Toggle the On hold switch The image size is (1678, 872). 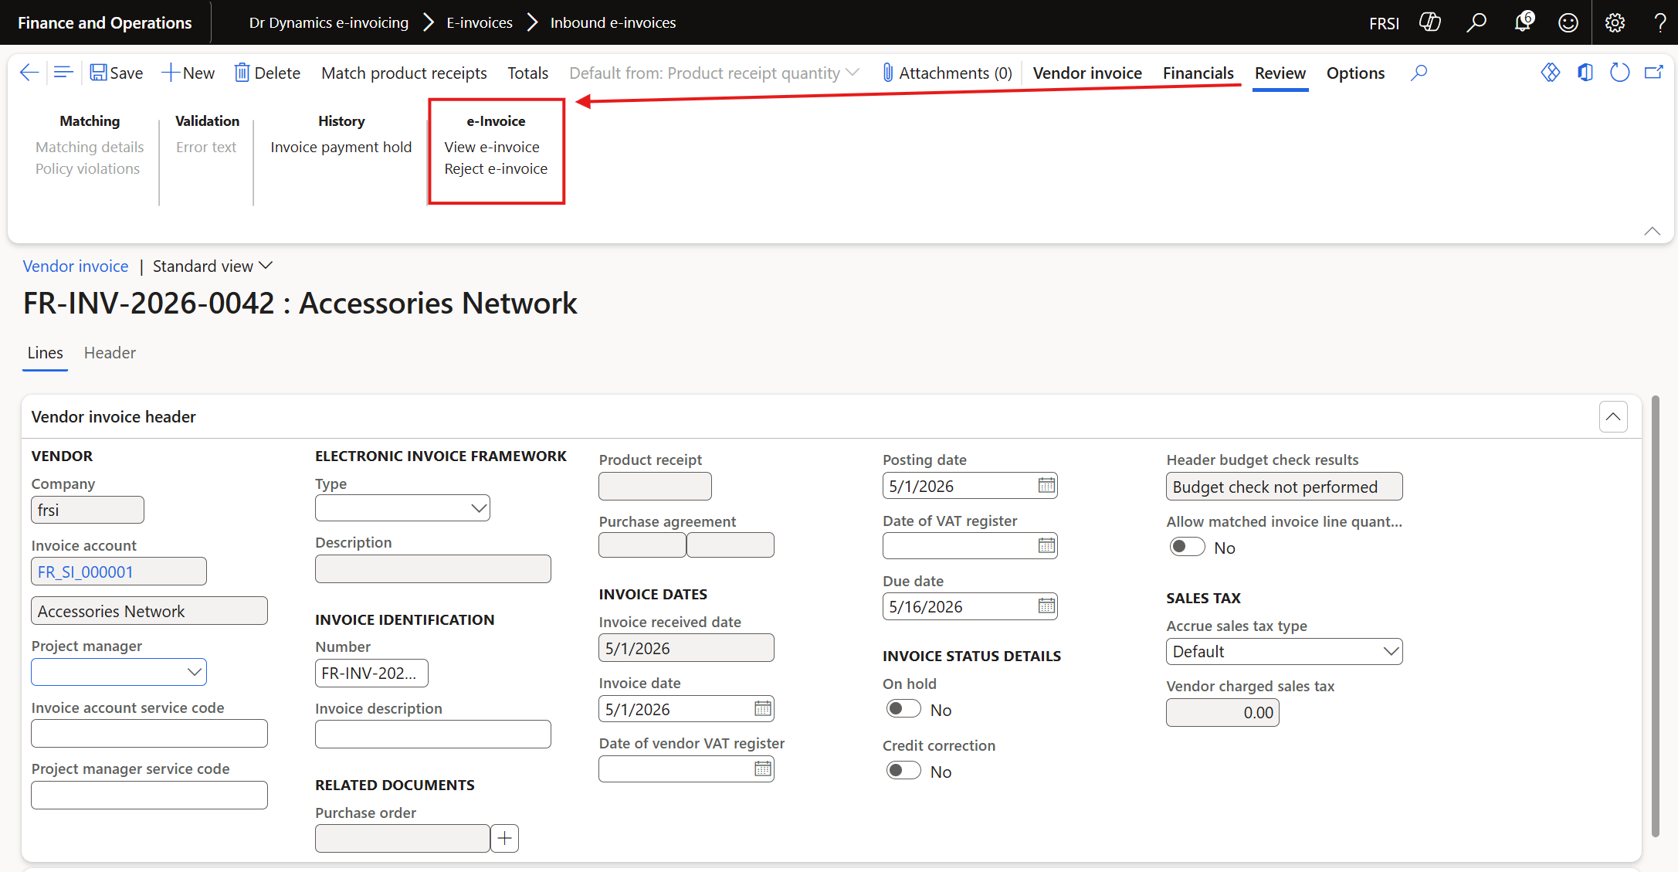click(x=903, y=709)
